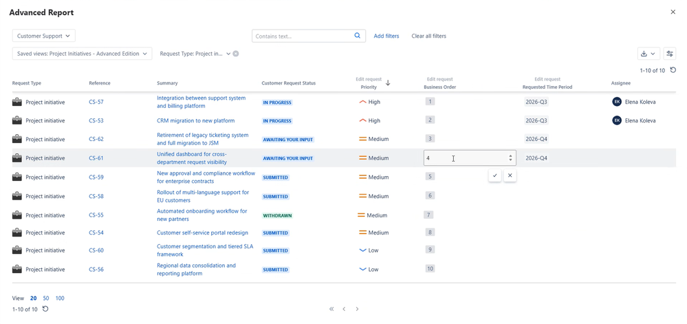Click the search magnifier icon
Screen dimensions: 687x324
click(357, 36)
